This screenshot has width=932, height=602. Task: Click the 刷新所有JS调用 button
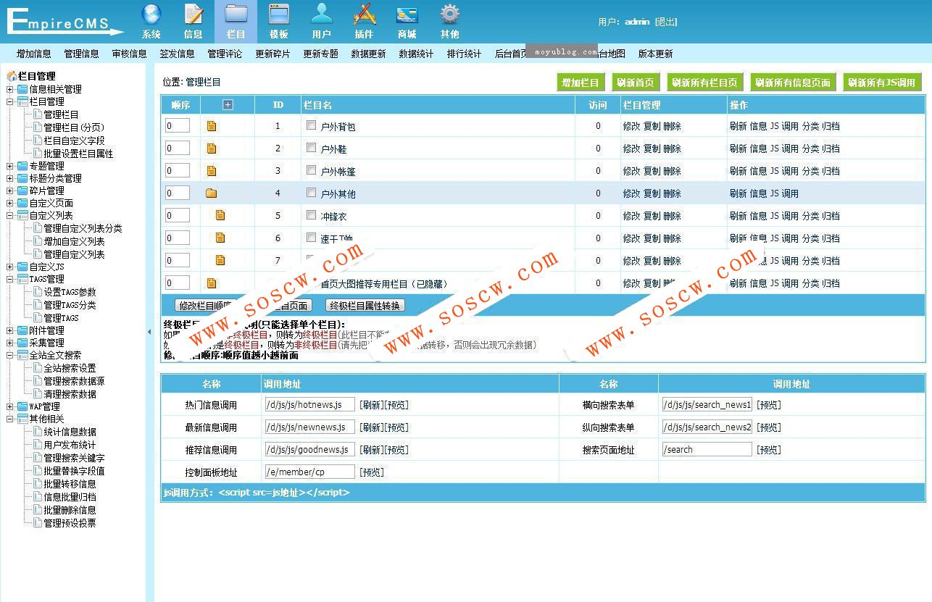pyautogui.click(x=881, y=83)
